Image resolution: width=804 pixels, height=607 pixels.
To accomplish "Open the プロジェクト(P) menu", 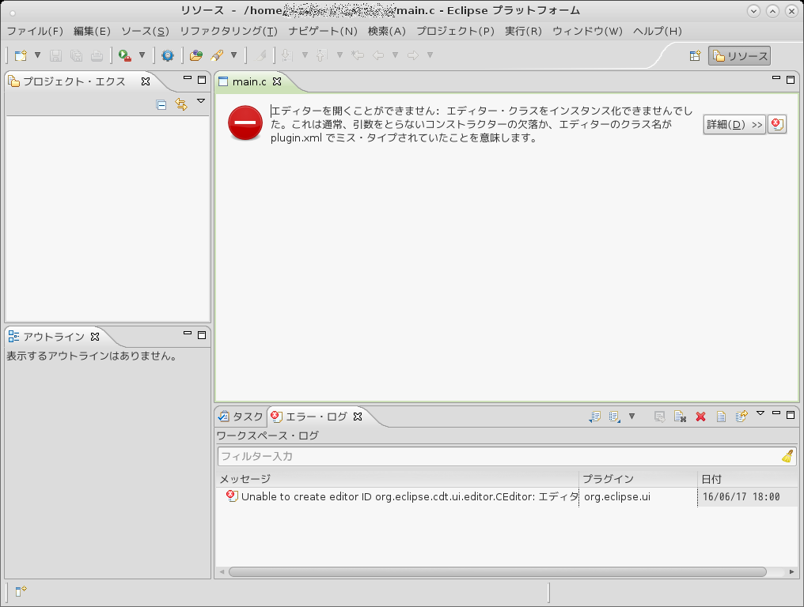I will click(455, 32).
